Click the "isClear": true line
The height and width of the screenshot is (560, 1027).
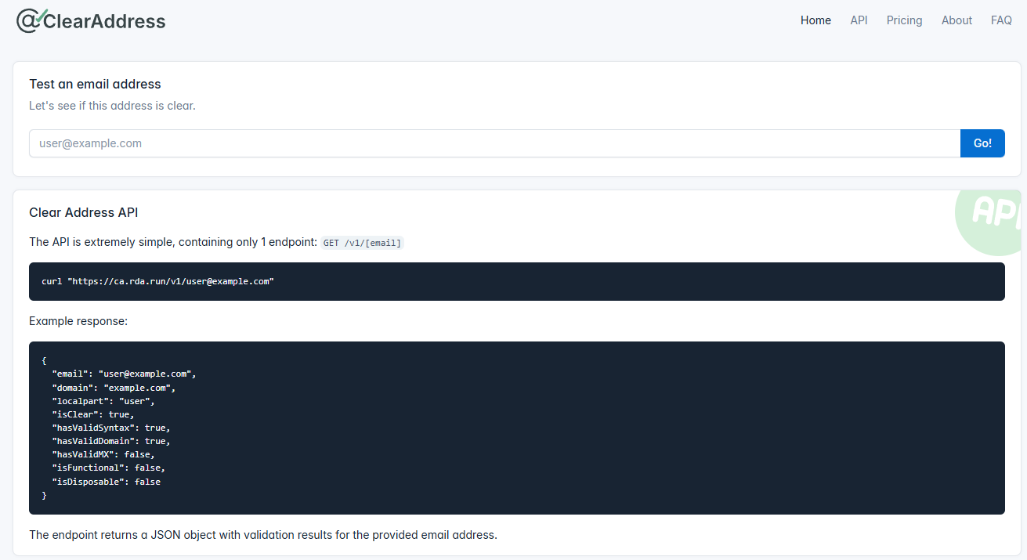(93, 414)
